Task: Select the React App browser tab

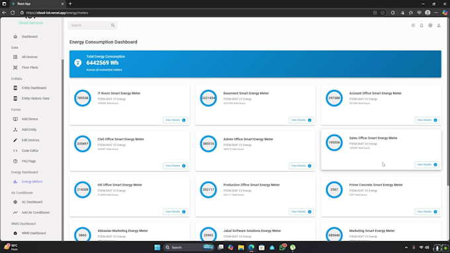Action: 37,4
